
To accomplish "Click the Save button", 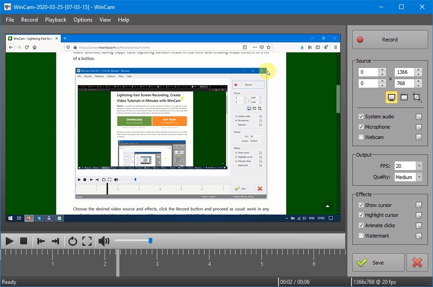I will click(378, 263).
